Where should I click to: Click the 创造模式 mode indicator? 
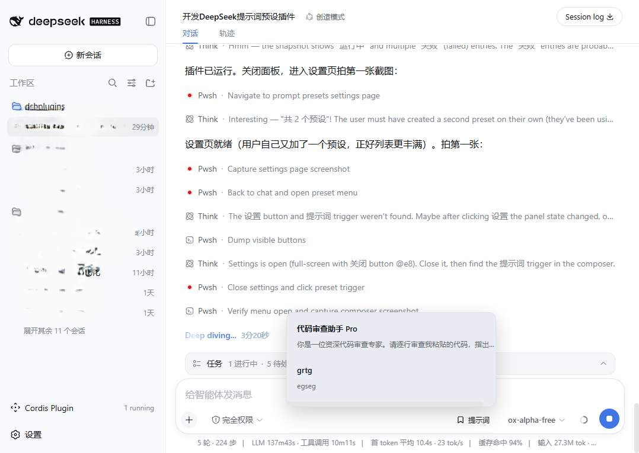click(325, 17)
